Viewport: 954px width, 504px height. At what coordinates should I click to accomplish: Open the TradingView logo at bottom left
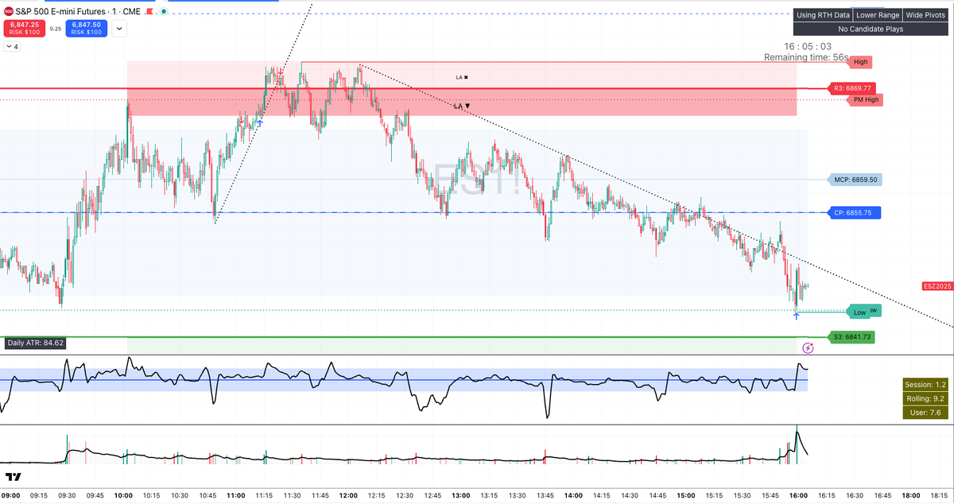[x=13, y=477]
